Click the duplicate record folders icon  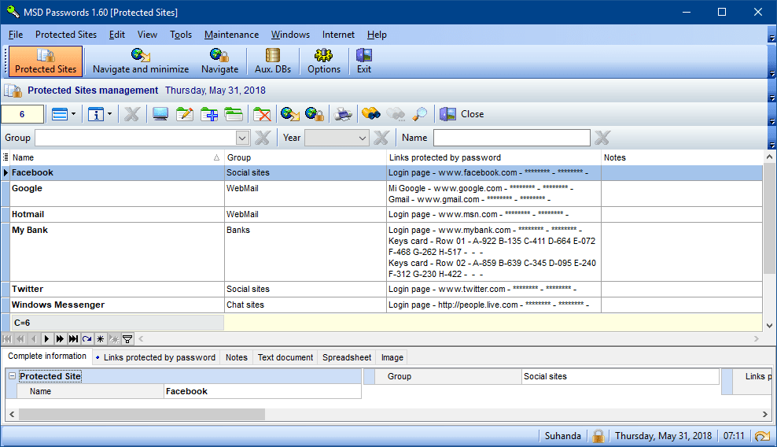234,114
